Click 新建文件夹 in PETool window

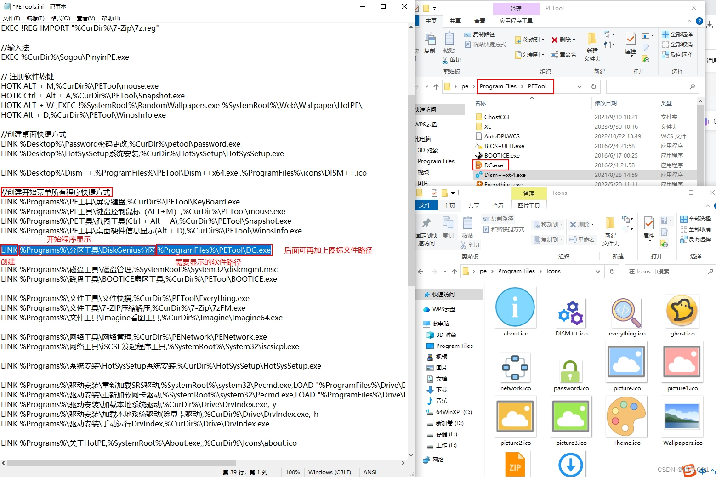tap(592, 47)
